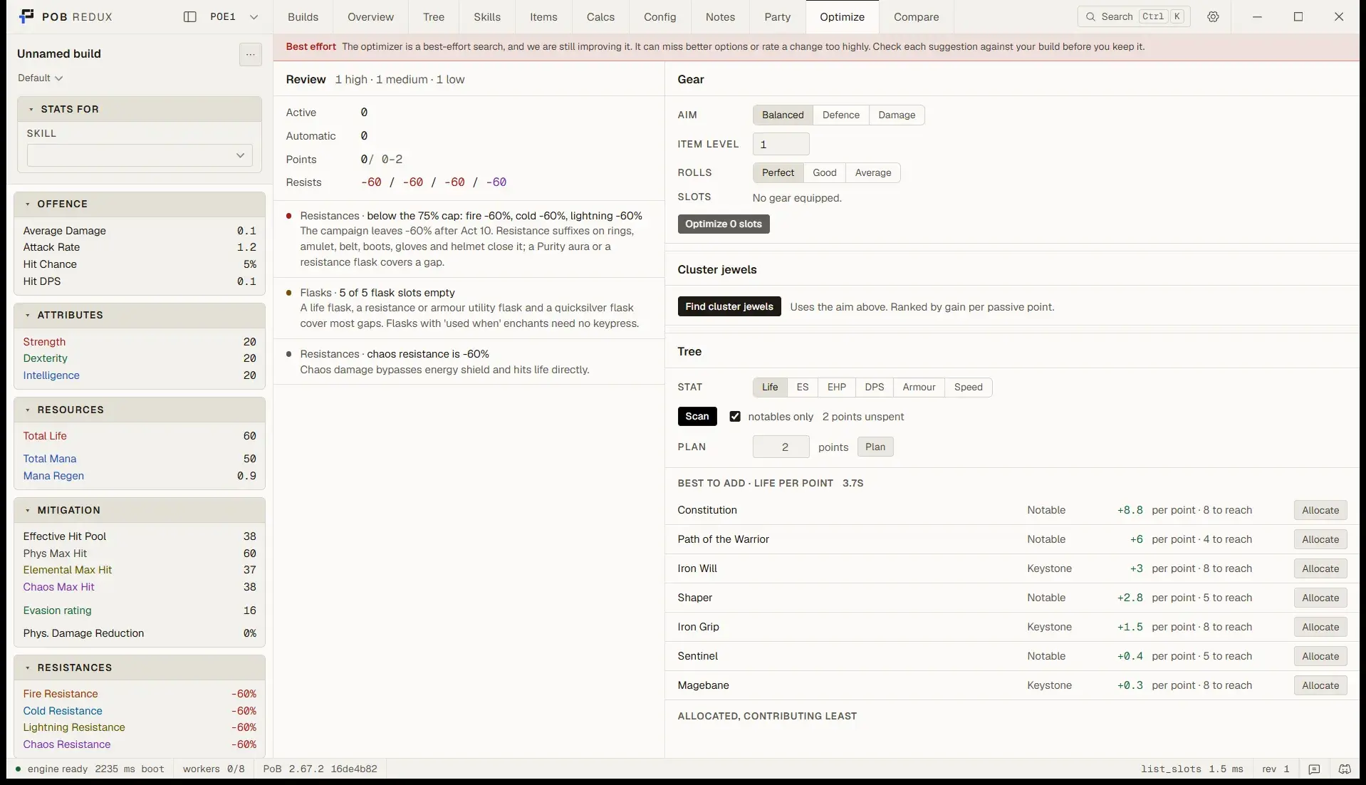This screenshot has width=1366, height=785.
Task: Toggle the sidebar panel icon
Action: click(x=189, y=16)
